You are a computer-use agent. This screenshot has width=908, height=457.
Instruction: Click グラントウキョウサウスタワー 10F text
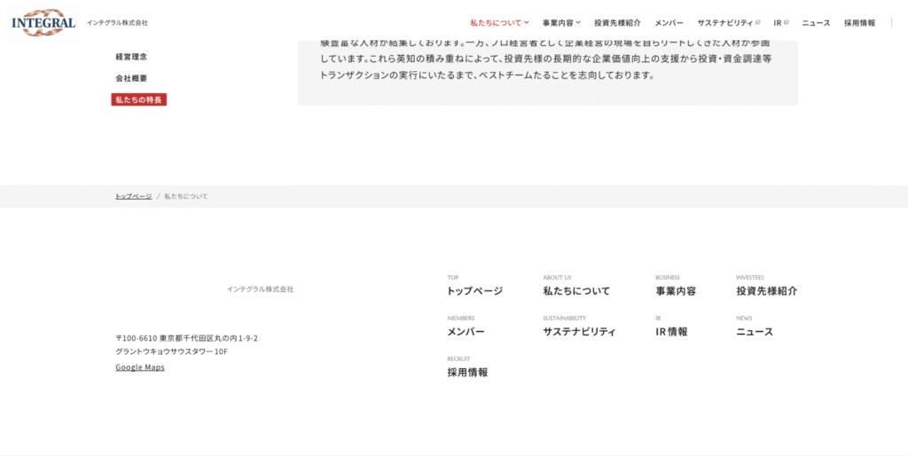pos(171,351)
